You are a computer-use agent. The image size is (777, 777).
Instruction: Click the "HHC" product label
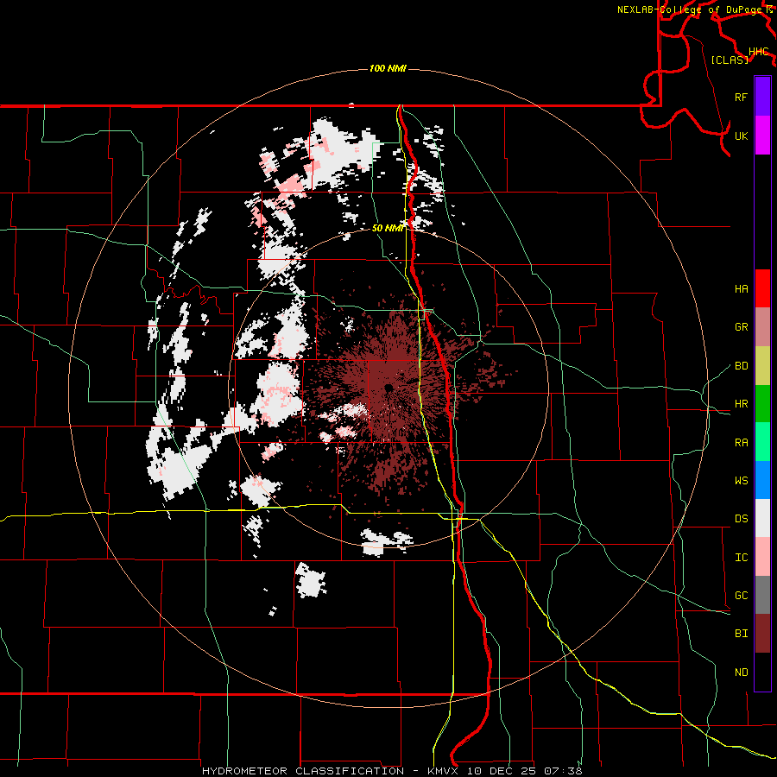coord(758,52)
